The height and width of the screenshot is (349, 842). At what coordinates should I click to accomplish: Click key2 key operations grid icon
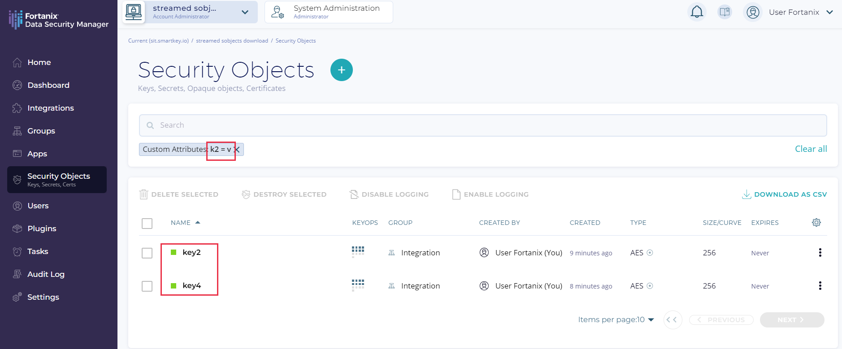358,252
